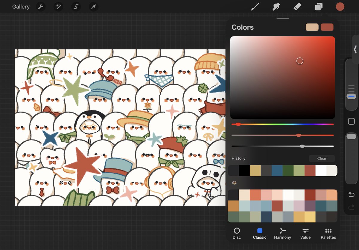The image size is (359, 250).
Task: Select the Classic color tab
Action: (260, 233)
